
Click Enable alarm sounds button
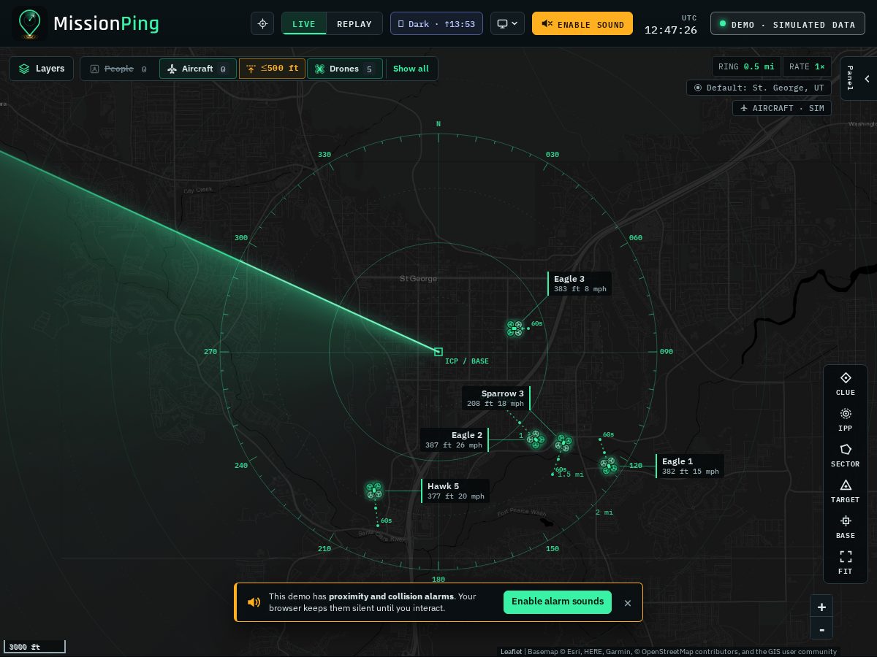click(x=558, y=602)
